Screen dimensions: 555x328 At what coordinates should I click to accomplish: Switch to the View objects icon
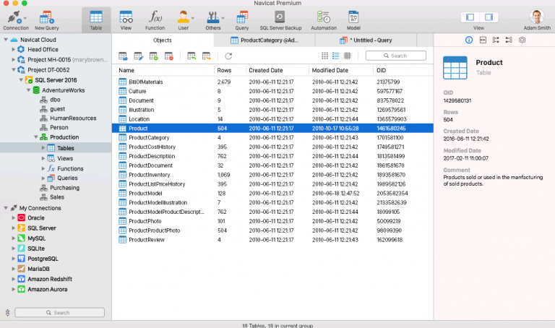(x=126, y=20)
